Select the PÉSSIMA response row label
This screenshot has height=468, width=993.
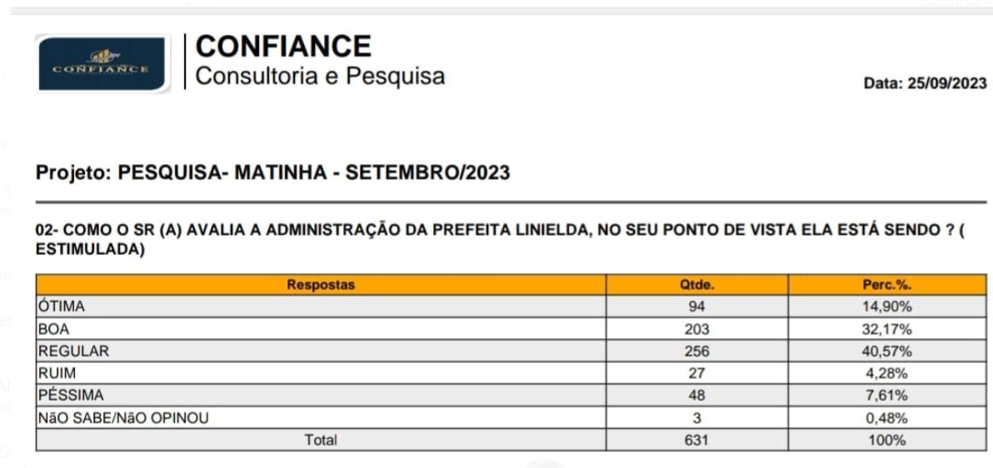click(x=71, y=396)
